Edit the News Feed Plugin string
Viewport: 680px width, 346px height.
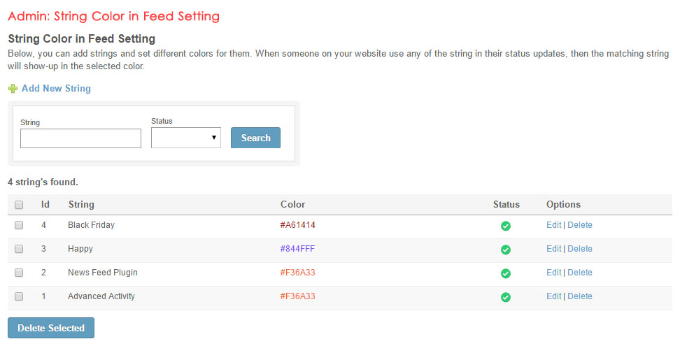tap(553, 273)
